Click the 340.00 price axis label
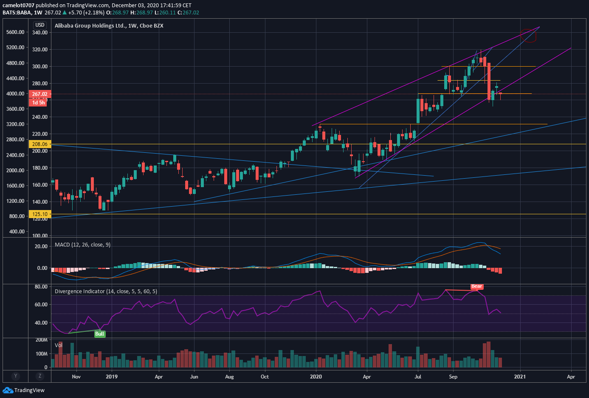Image resolution: width=589 pixels, height=398 pixels. coord(40,33)
